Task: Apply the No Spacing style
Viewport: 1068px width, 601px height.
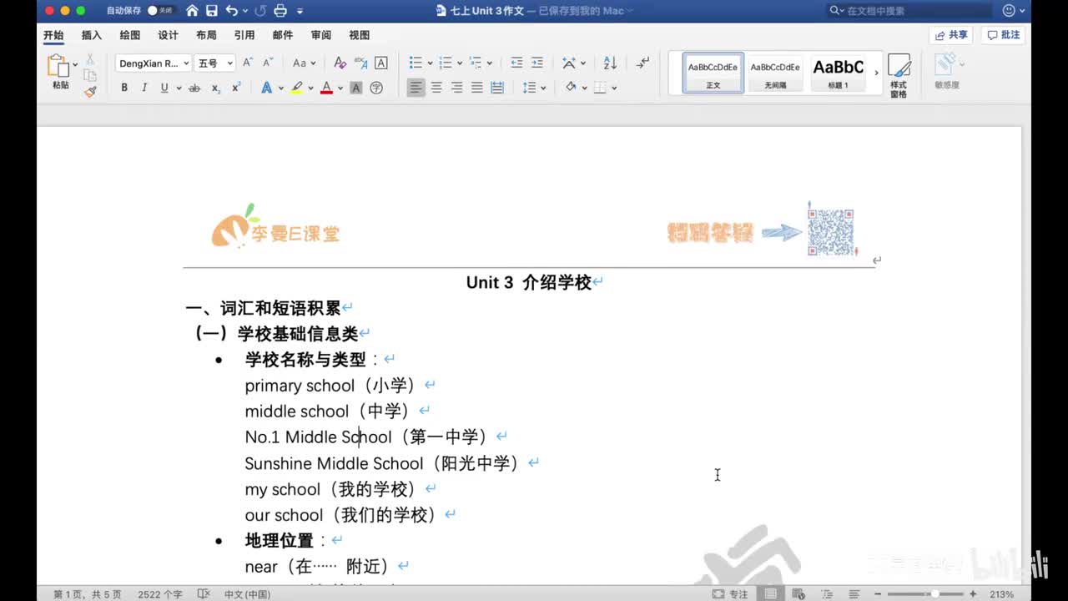Action: [x=775, y=73]
